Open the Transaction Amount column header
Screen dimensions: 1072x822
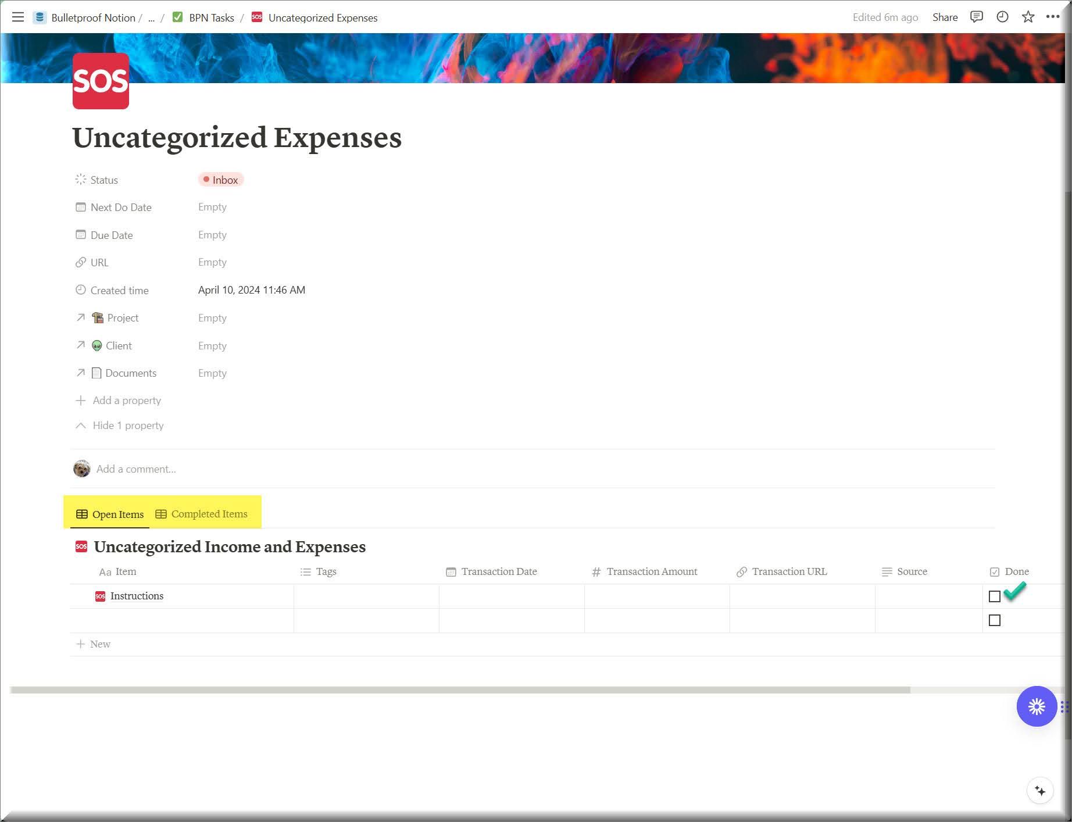click(644, 572)
